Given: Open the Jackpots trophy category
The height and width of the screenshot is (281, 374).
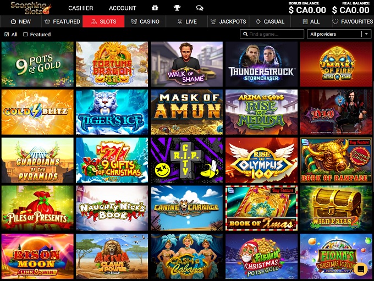Looking at the screenshot, I should point(228,21).
